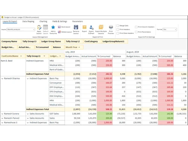Click the Export box icon
The image size is (188, 141).
pos(85,27)
